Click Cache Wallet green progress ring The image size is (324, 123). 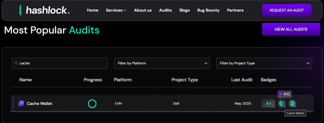(x=92, y=104)
